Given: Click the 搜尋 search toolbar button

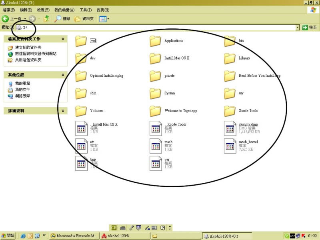Looking at the screenshot, I should click(x=62, y=19).
